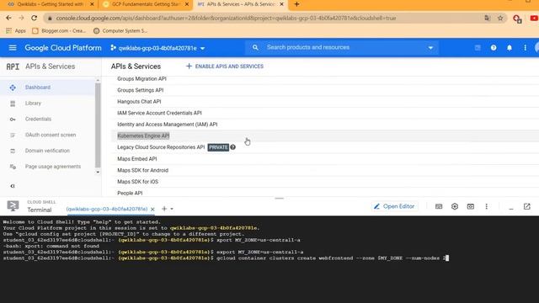Open IAM Service Account Credentials API
This screenshot has height=303, width=539.
coord(159,113)
